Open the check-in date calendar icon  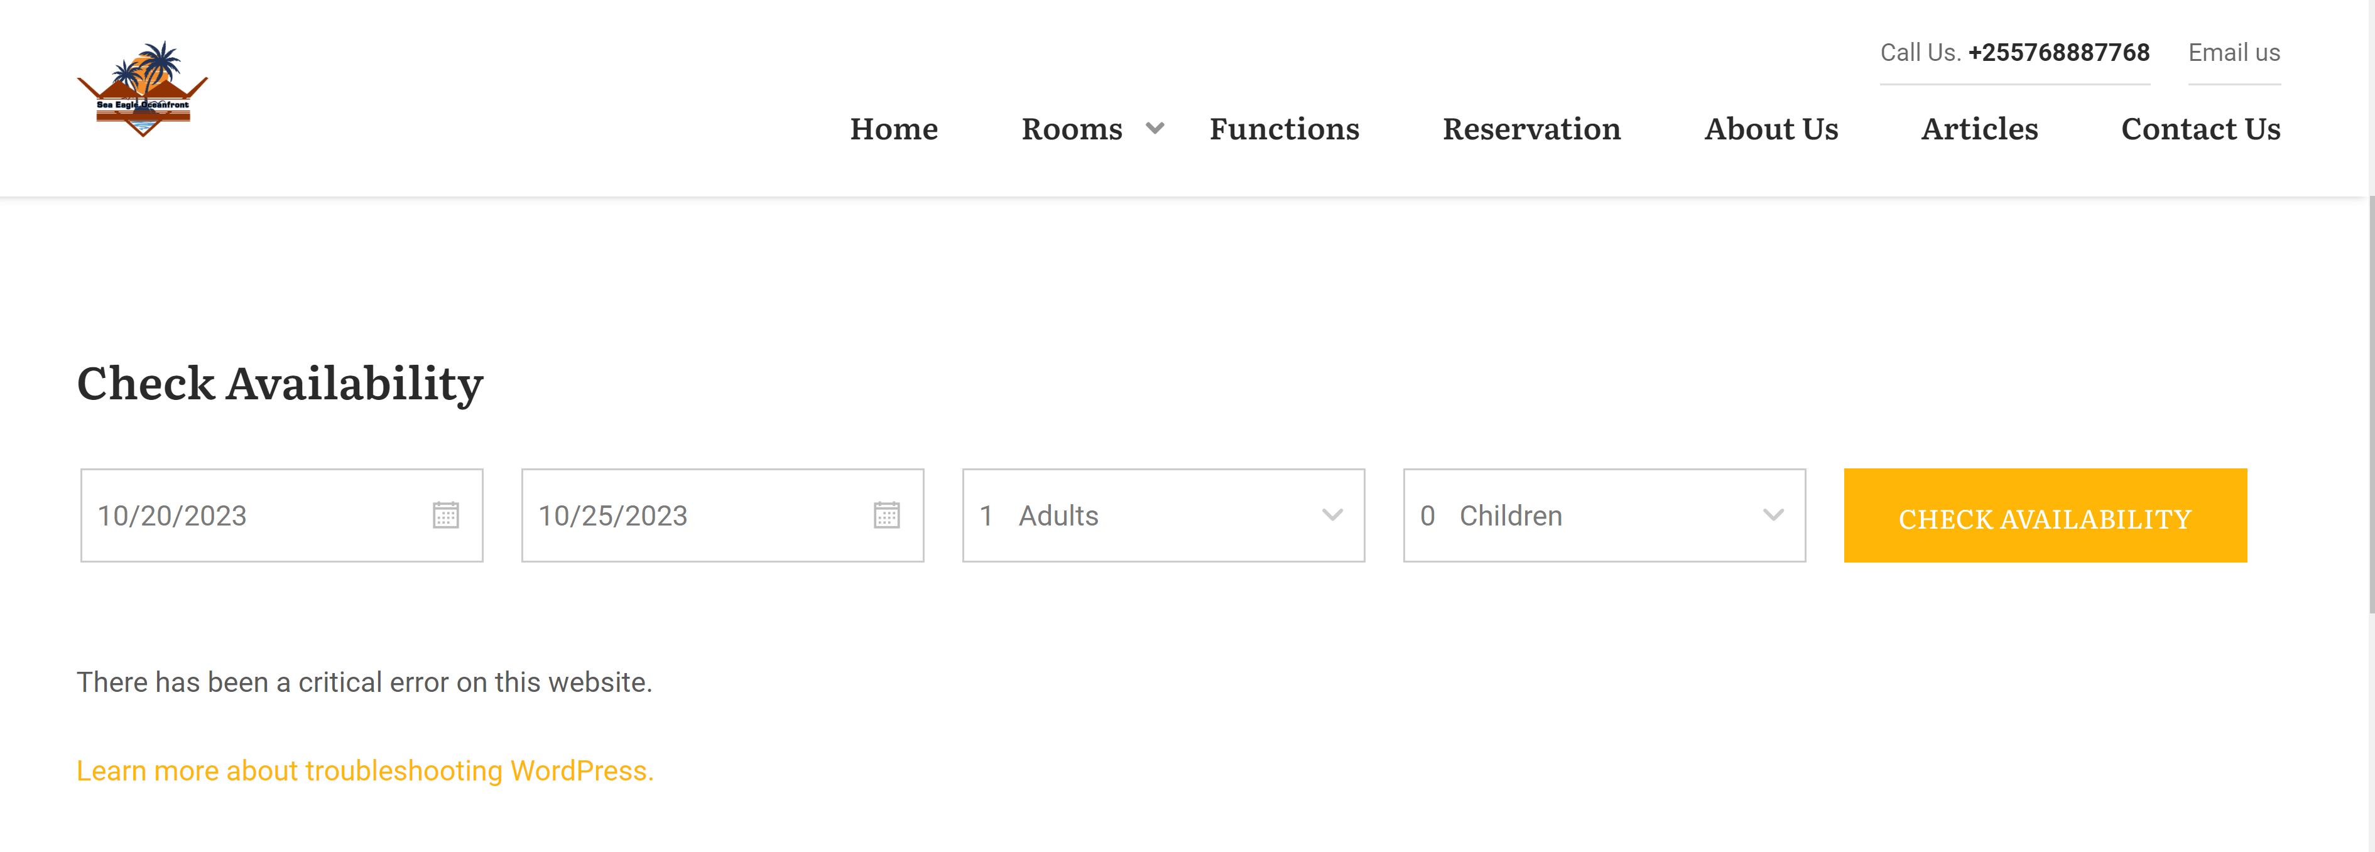point(445,515)
